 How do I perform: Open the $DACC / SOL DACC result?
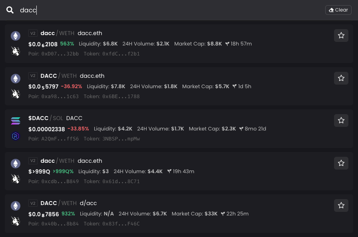pyautogui.click(x=179, y=128)
